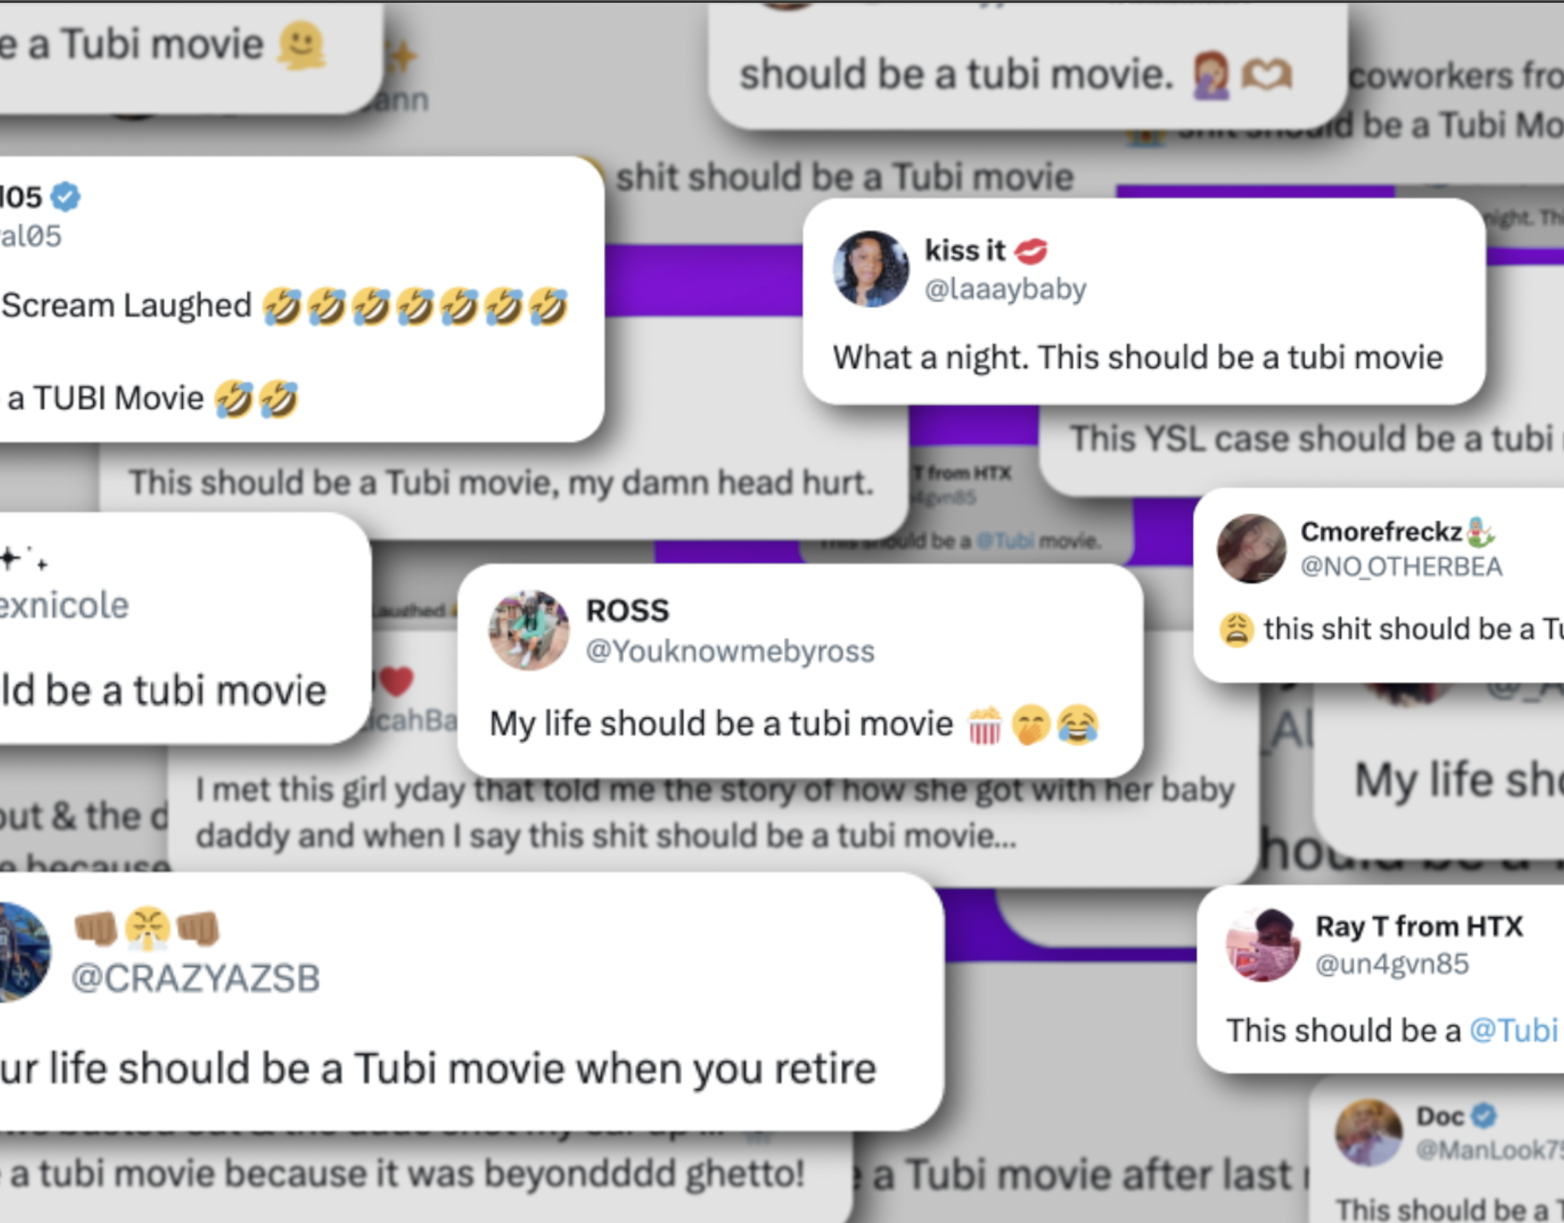Click the weary face emoji in Cmorefreckz tweet
Viewport: 1564px width, 1223px height.
click(1237, 630)
